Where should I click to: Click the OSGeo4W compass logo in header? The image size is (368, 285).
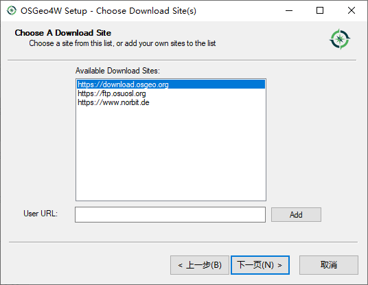[x=340, y=39]
